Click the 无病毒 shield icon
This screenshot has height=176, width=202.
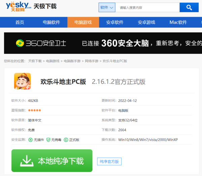[x=48, y=140]
